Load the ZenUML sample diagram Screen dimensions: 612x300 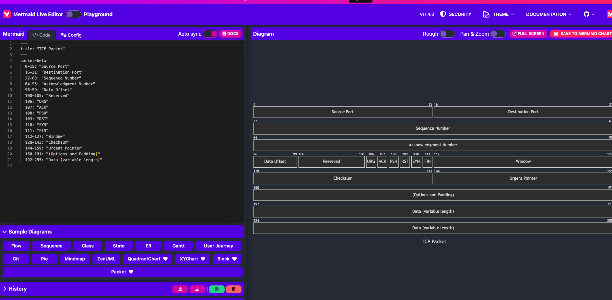click(x=106, y=259)
